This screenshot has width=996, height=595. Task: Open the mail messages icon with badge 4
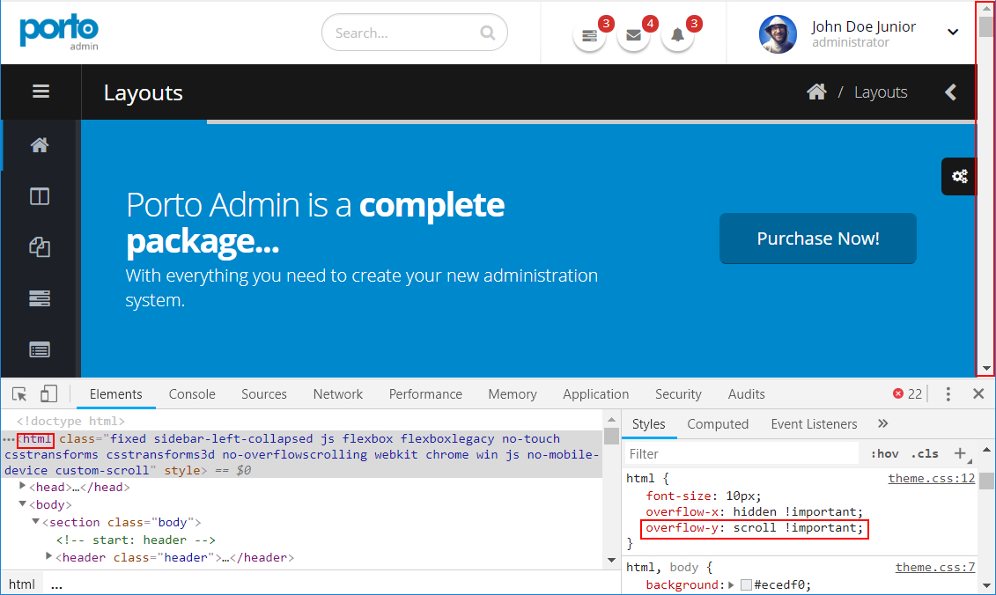click(633, 35)
